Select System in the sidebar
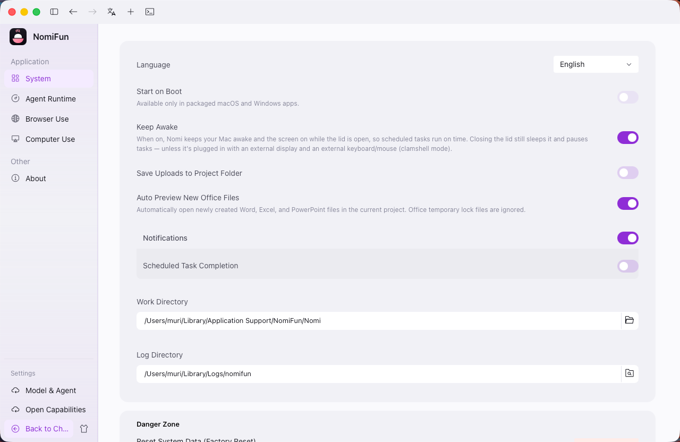Image resolution: width=680 pixels, height=442 pixels. [x=49, y=78]
